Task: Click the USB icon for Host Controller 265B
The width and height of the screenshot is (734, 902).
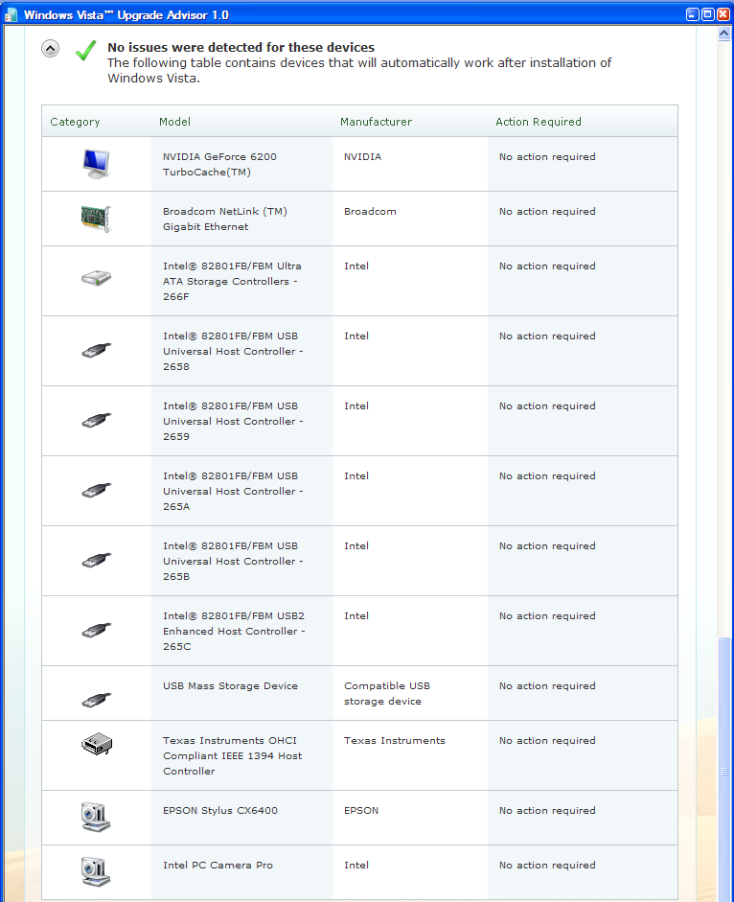Action: pos(96,560)
